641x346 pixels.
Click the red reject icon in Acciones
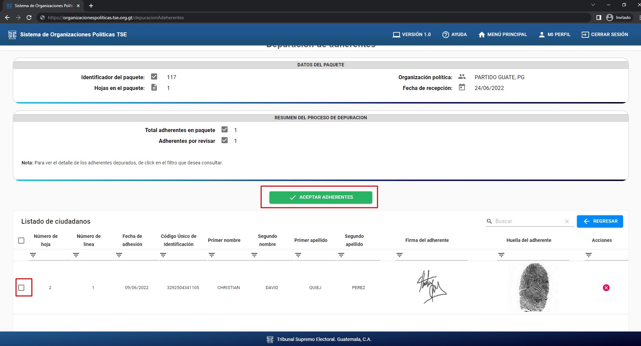pos(606,288)
